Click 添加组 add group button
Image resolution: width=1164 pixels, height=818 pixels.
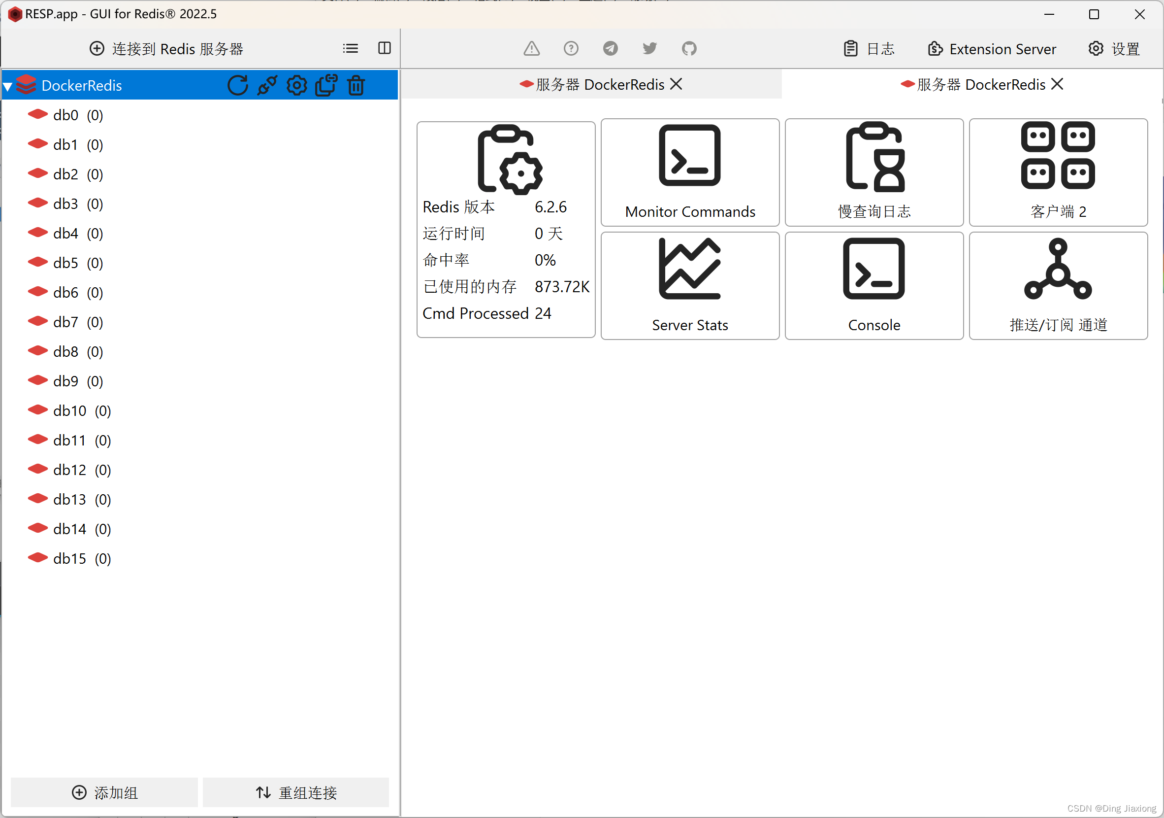pyautogui.click(x=104, y=792)
